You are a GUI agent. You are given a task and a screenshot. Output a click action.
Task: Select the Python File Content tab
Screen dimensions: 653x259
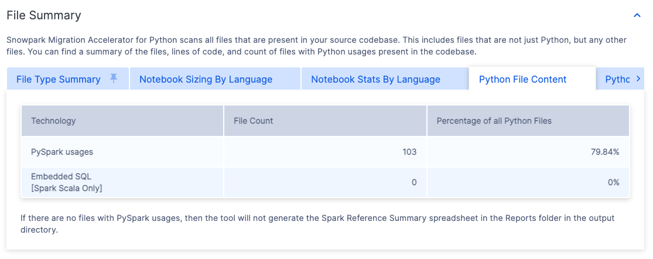(522, 80)
